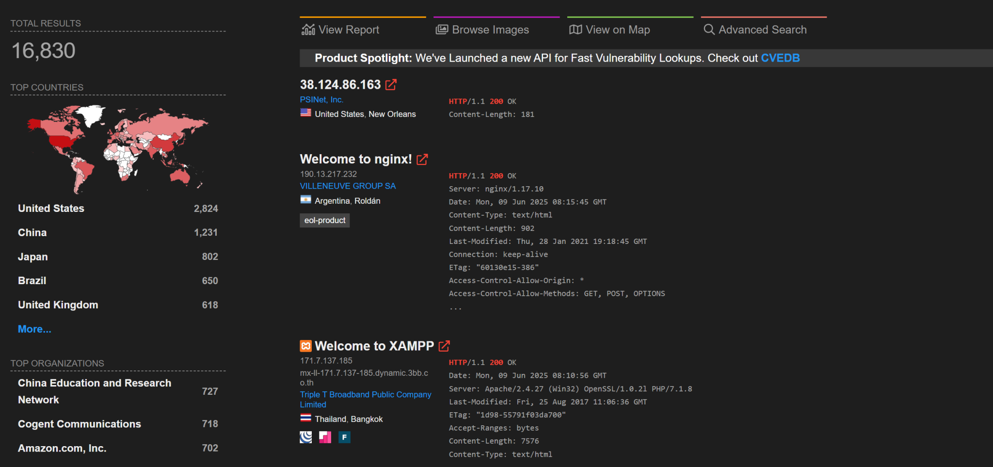Open the CVEDB link in the spotlight banner

point(780,58)
